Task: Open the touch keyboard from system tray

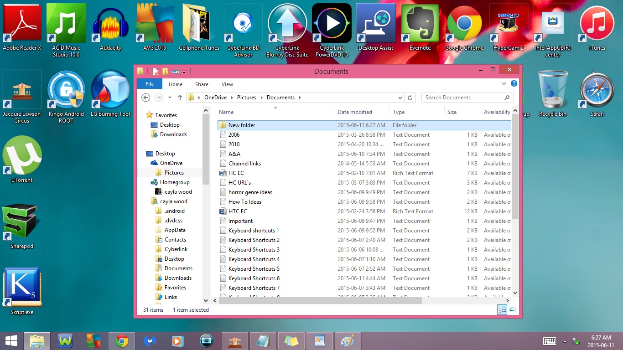Action: pyautogui.click(x=549, y=341)
